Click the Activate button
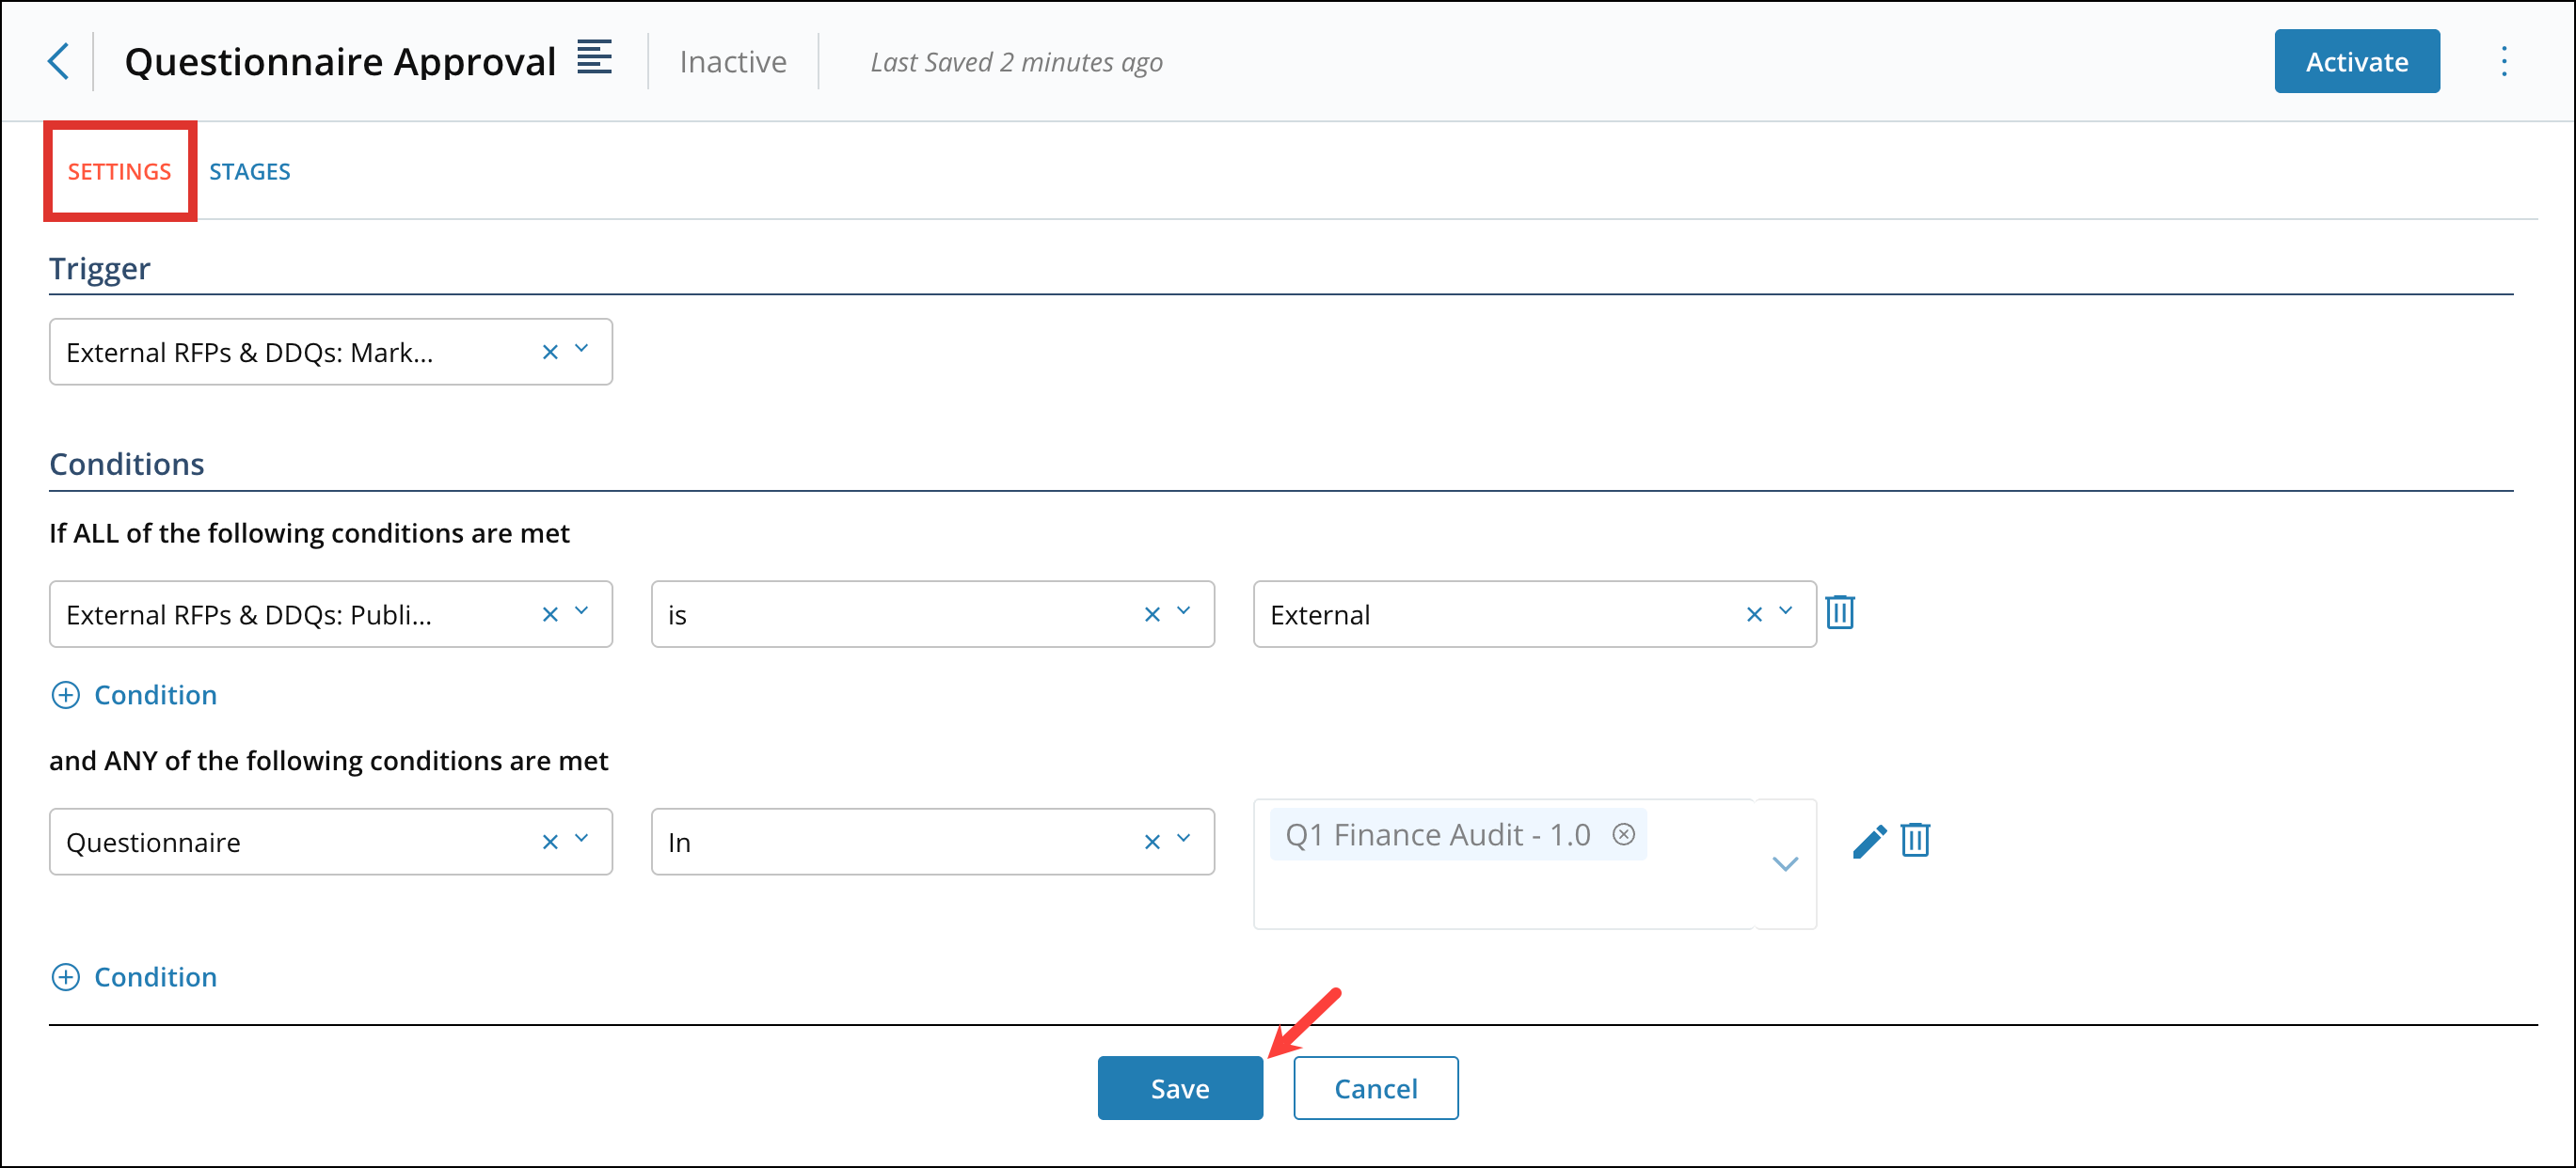 tap(2356, 61)
